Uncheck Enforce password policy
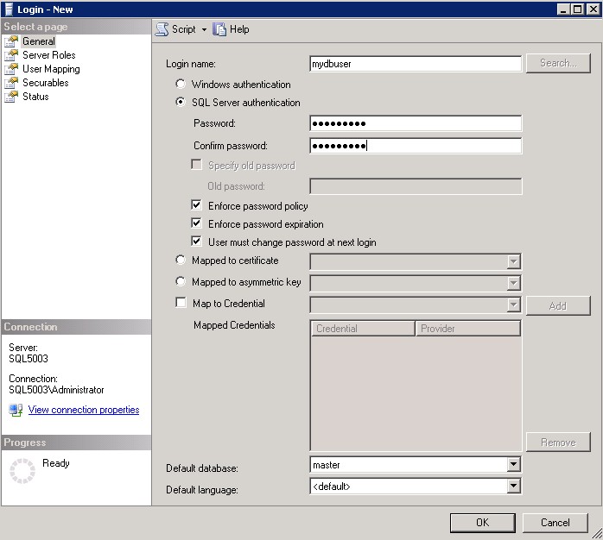 pyautogui.click(x=197, y=206)
